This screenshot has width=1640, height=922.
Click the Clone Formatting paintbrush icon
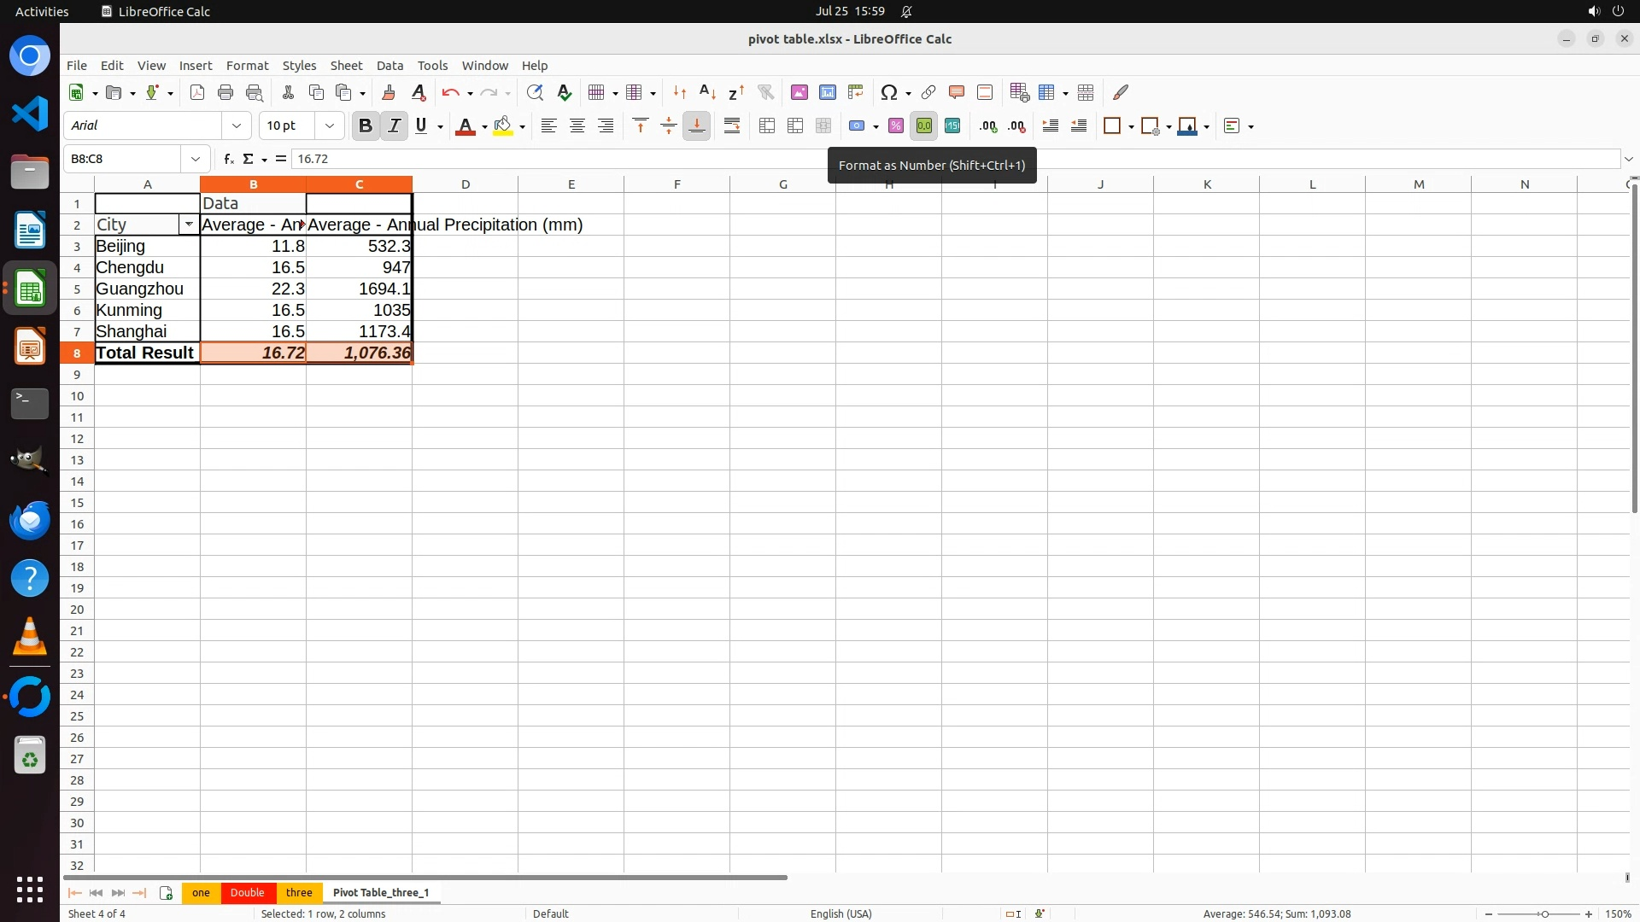click(389, 92)
